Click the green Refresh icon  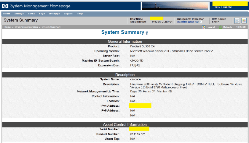coord(221,27)
